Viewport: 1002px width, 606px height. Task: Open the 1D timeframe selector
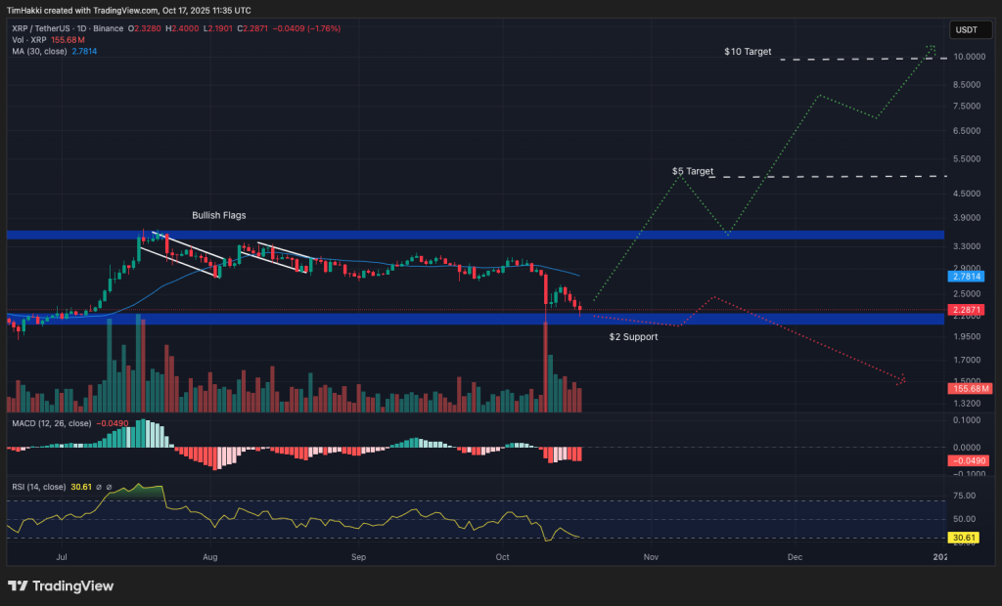pos(78,28)
